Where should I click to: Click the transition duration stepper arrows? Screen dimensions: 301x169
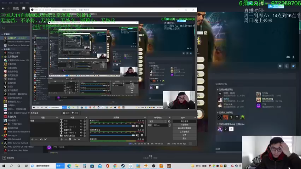[x=170, y=125]
